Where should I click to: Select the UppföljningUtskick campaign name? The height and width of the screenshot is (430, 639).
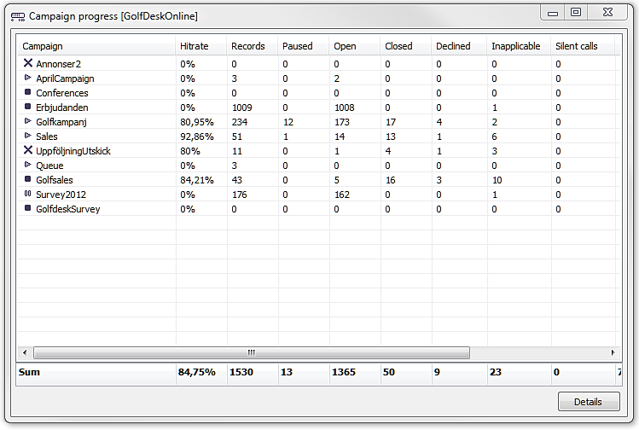click(x=73, y=151)
